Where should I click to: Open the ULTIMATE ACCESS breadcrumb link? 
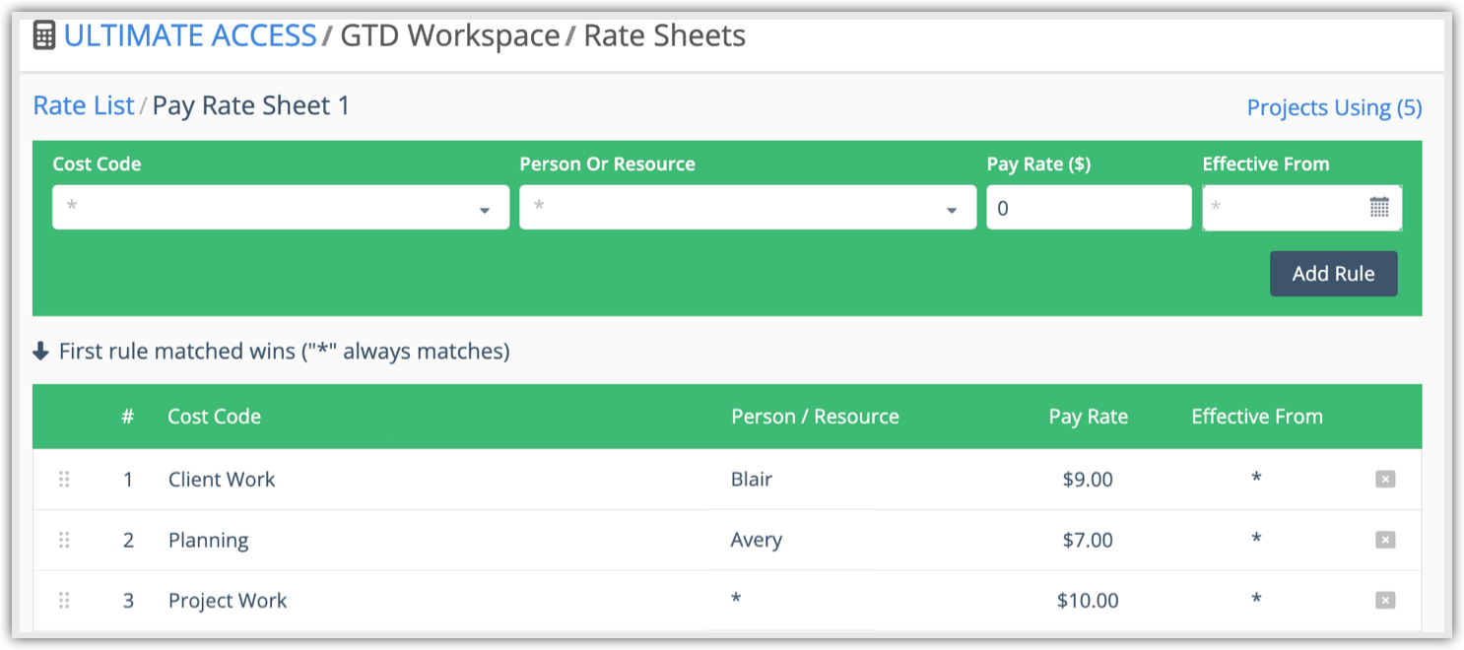[190, 35]
